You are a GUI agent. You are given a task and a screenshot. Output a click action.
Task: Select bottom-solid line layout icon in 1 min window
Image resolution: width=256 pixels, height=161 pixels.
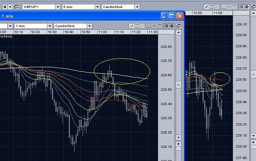(149, 26)
